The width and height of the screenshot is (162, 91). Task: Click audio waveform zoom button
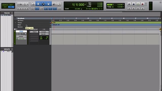click(21, 4)
